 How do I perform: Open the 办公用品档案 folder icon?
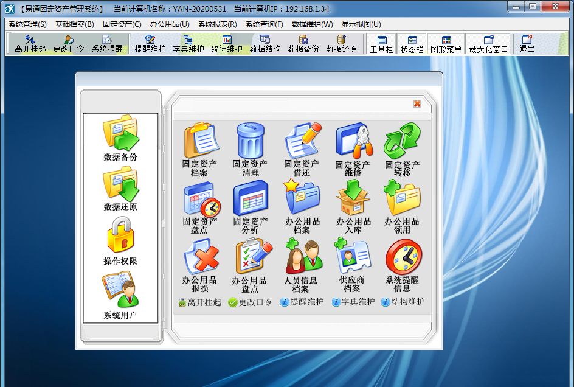[x=302, y=207]
